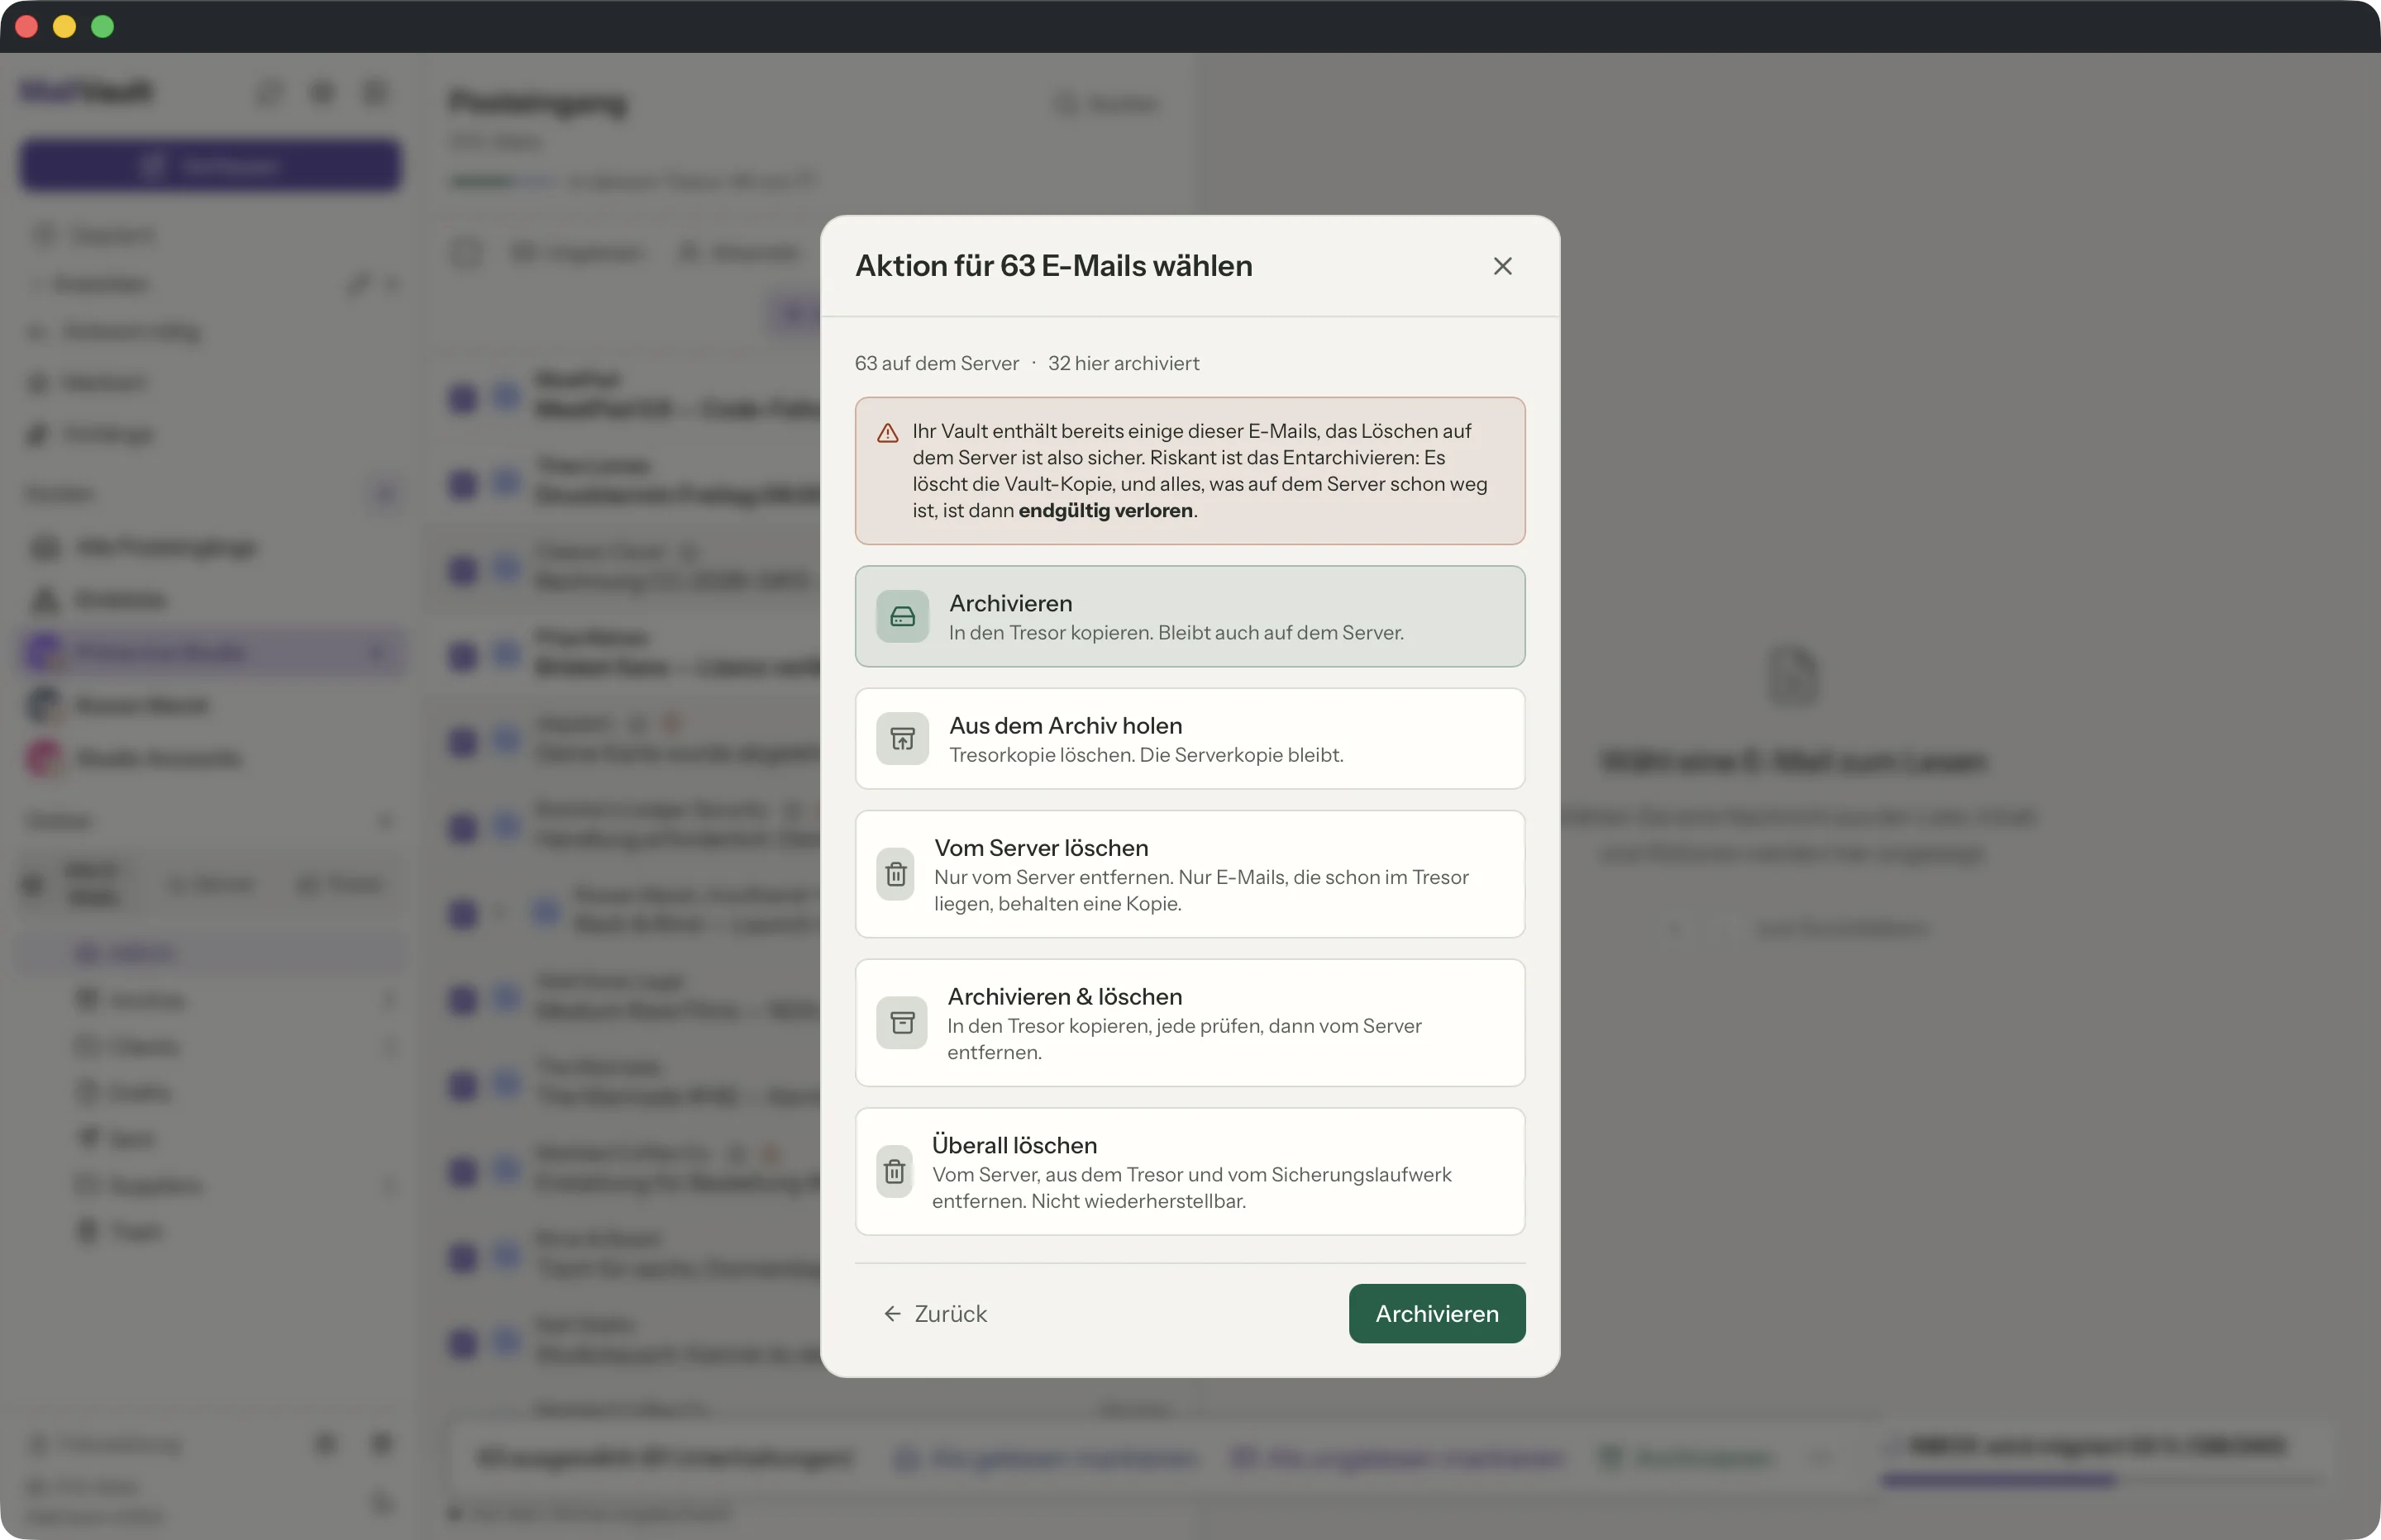Click the text 63 auf dem Server
Viewport: 2381px width, 1540px height.
point(937,363)
